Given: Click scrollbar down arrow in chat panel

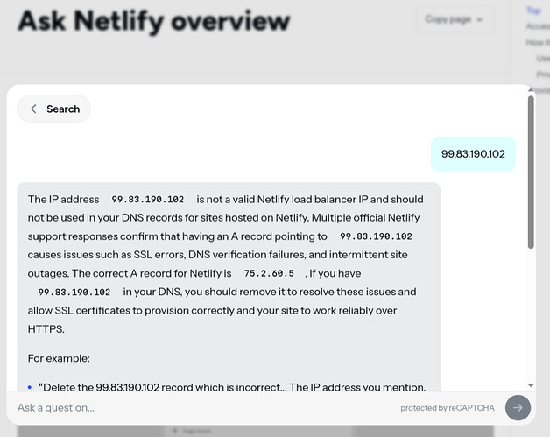Looking at the screenshot, I should (530, 385).
